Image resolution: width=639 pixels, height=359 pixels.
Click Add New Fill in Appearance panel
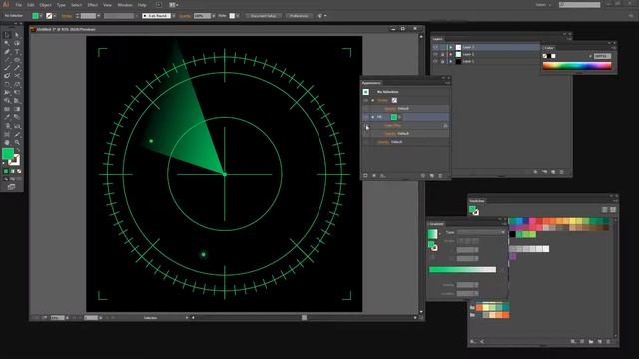coord(374,176)
